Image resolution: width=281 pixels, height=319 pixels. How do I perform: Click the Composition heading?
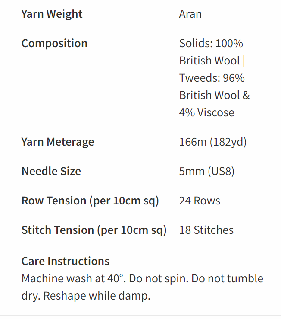[54, 44]
